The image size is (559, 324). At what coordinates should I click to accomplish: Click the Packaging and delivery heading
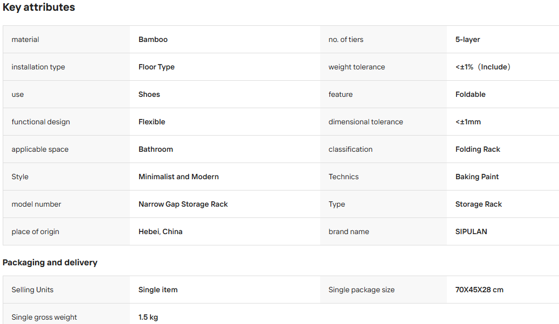click(50, 263)
